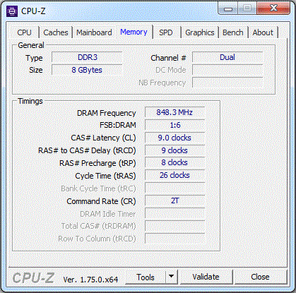Screen dimensions: 296x293
Task: Click the CAS# Latency (CL) label
Action: click(x=103, y=138)
